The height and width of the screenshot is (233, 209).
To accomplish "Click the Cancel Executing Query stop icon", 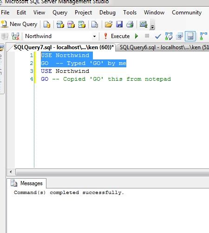I will pyautogui.click(x=147, y=36).
